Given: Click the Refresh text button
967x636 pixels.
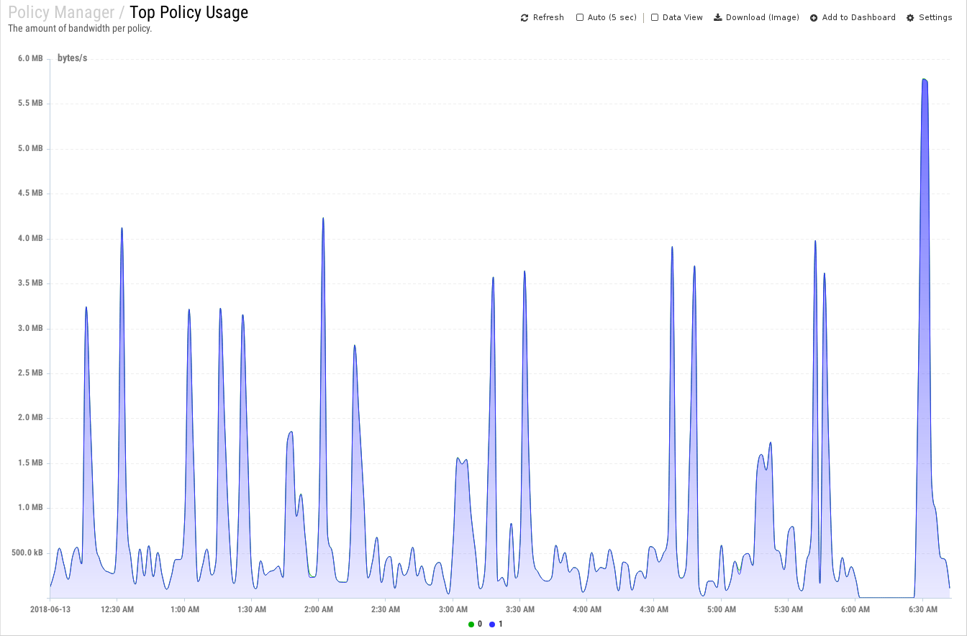Looking at the screenshot, I should (548, 17).
